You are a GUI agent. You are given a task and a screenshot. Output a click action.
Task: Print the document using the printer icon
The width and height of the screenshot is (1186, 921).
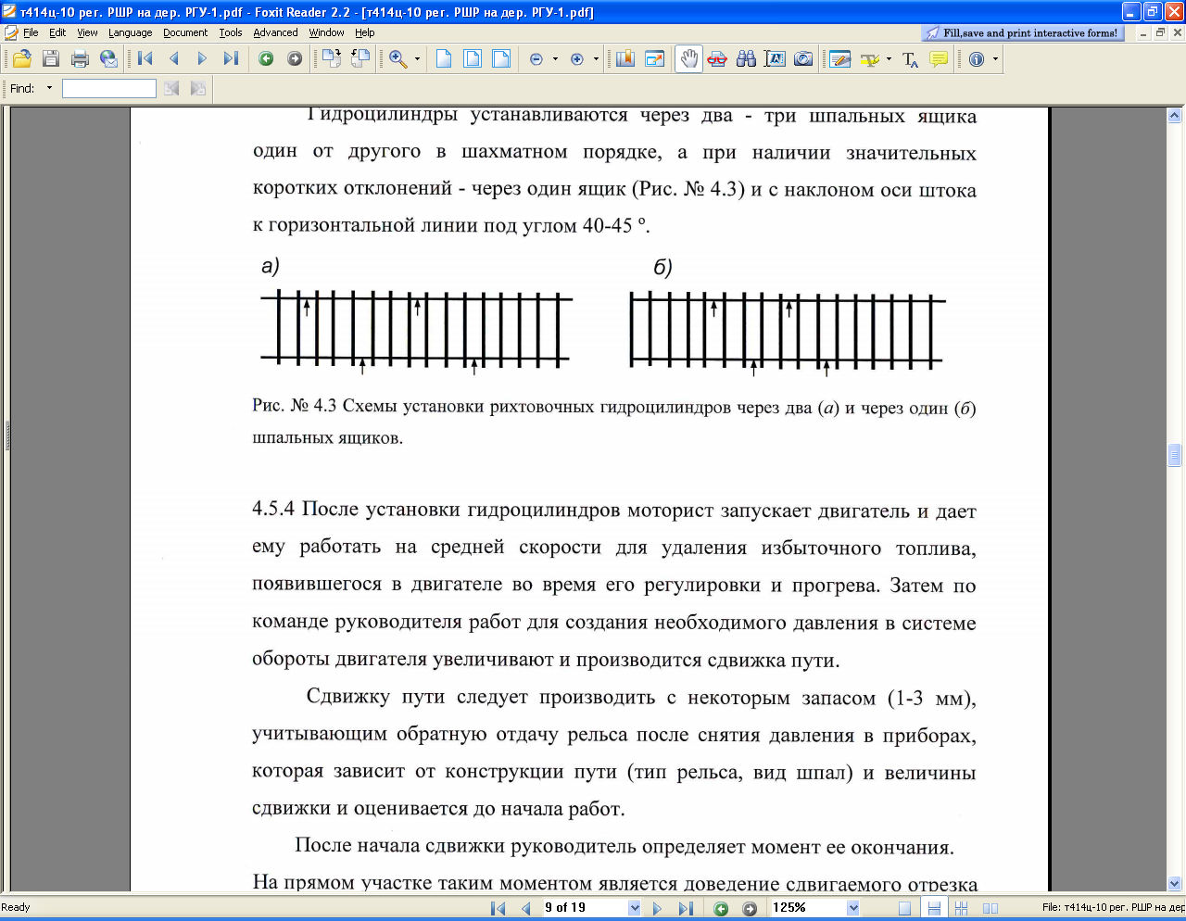point(80,59)
